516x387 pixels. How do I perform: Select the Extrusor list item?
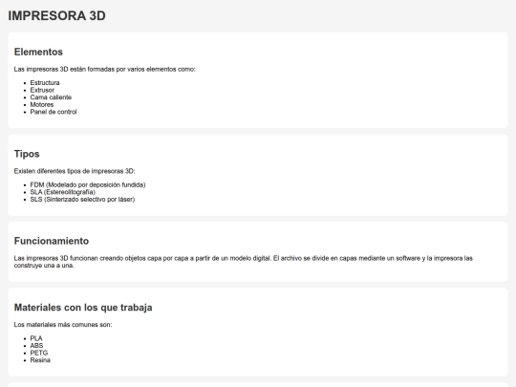click(42, 90)
